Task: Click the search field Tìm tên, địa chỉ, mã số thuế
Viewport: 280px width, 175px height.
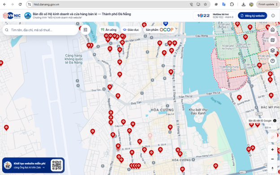Action: (x=40, y=30)
